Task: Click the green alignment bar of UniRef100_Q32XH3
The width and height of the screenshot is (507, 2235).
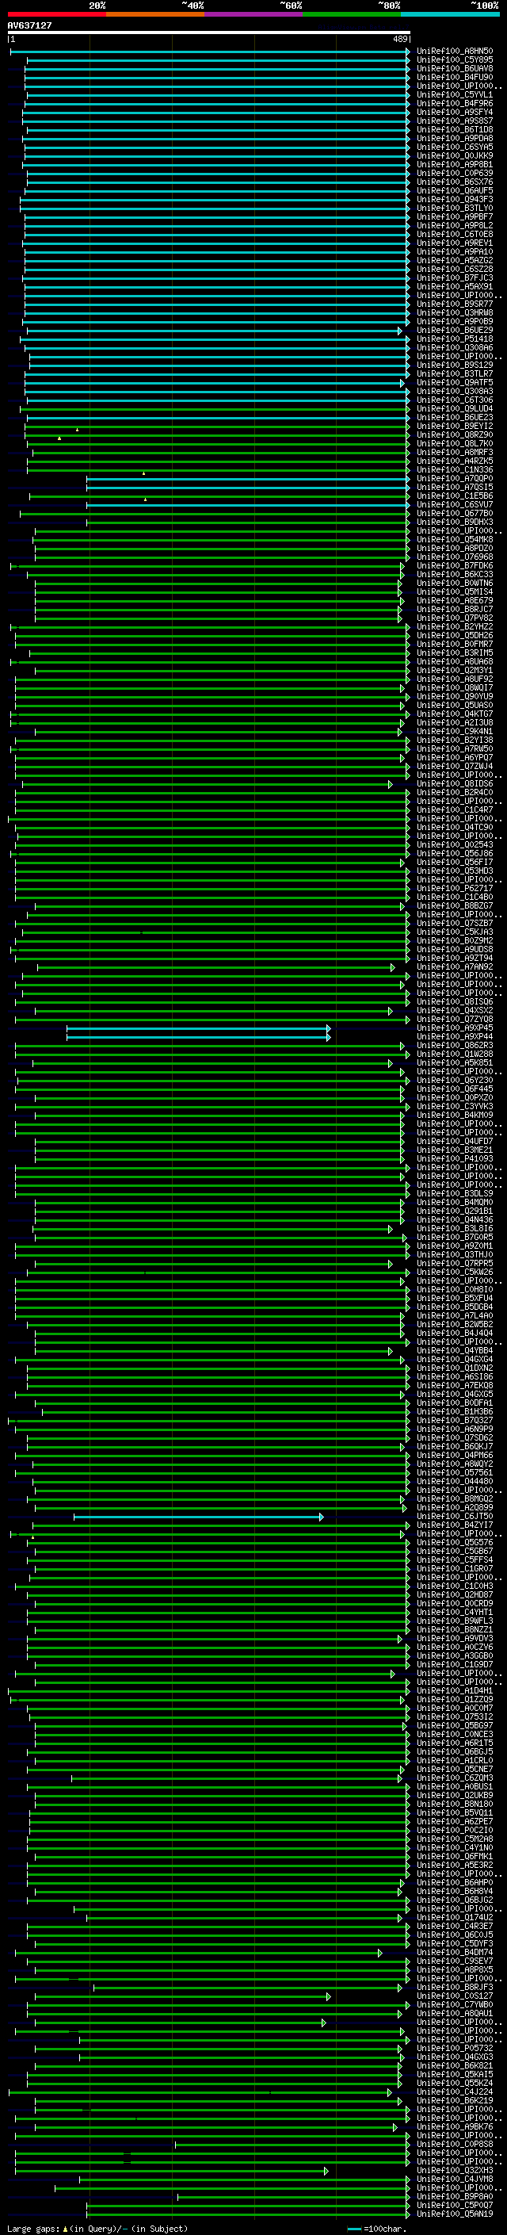Action: coord(172,2171)
